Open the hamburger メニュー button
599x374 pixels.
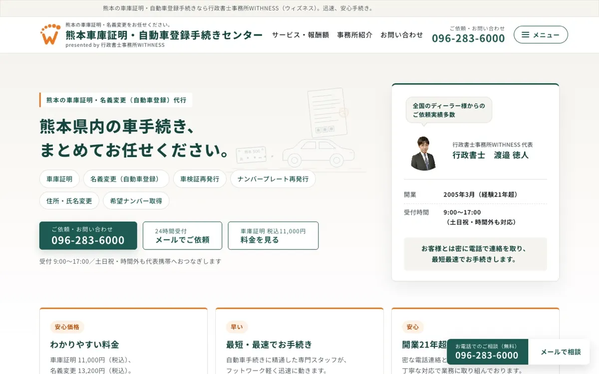click(x=541, y=34)
